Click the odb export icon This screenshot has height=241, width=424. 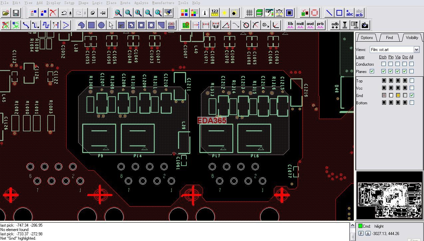[335, 25]
